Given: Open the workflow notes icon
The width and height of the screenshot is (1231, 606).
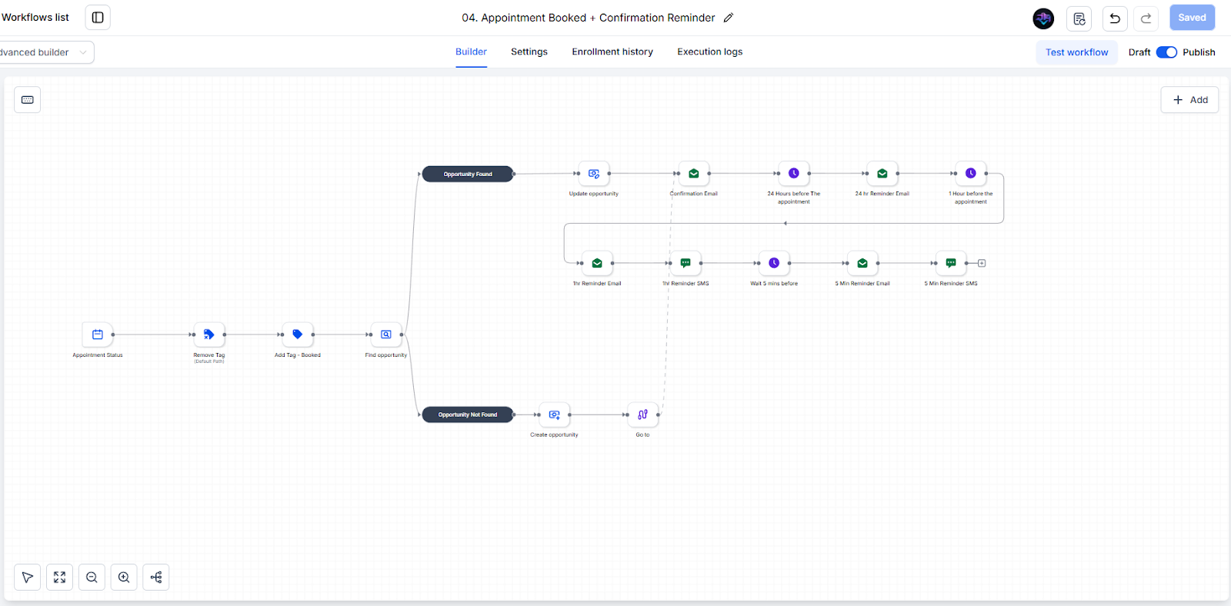Looking at the screenshot, I should [x=1079, y=18].
